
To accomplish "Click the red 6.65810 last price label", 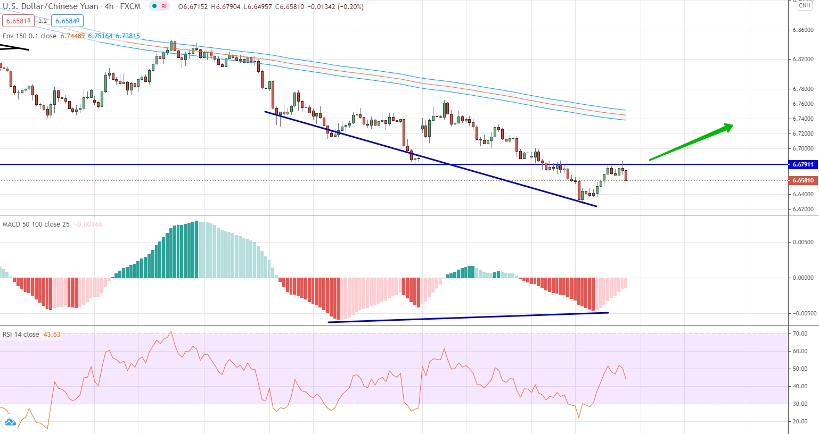I will (802, 180).
